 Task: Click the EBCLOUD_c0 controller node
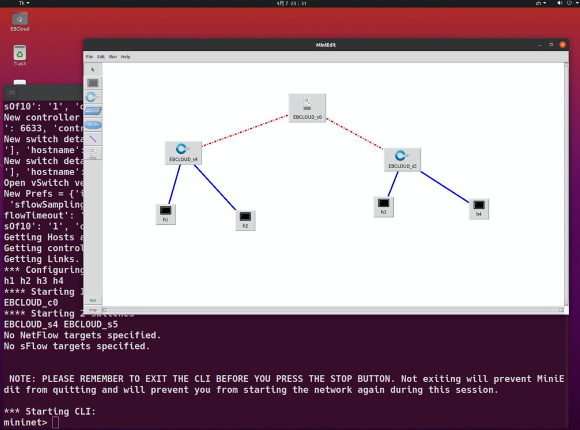click(x=307, y=107)
